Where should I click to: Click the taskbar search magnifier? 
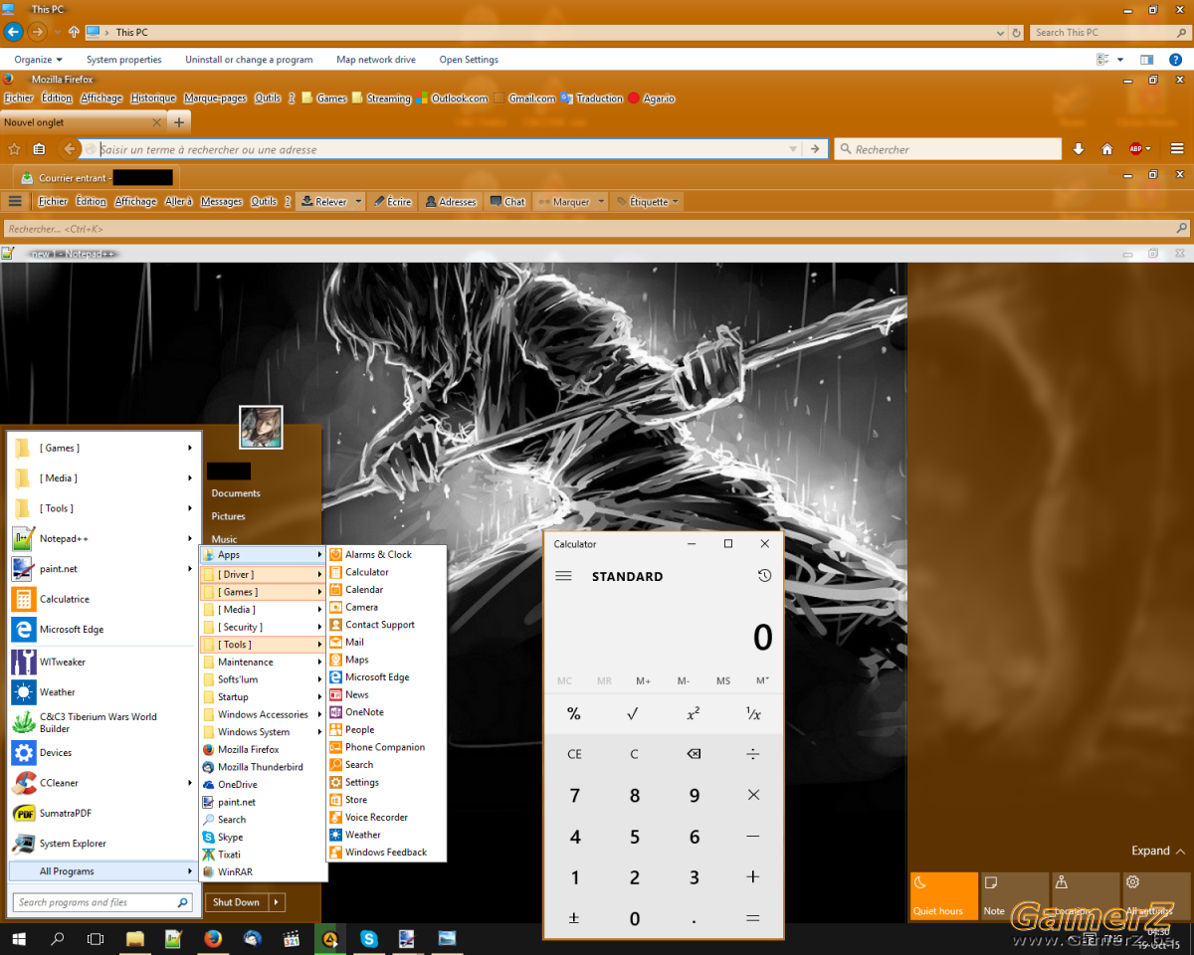(57, 938)
